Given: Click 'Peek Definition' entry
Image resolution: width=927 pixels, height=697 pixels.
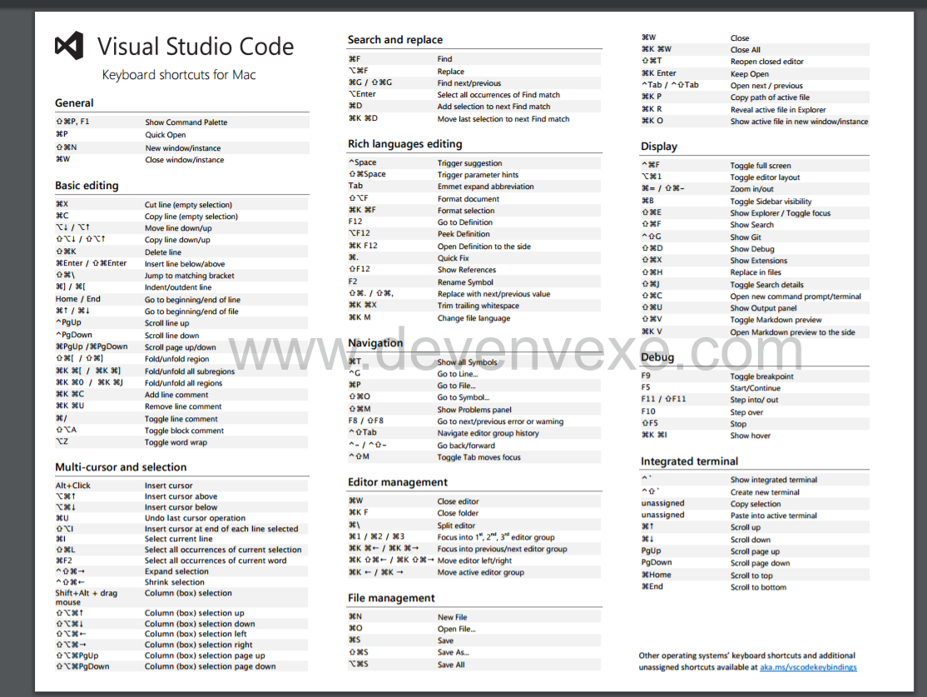Looking at the screenshot, I should tap(463, 234).
